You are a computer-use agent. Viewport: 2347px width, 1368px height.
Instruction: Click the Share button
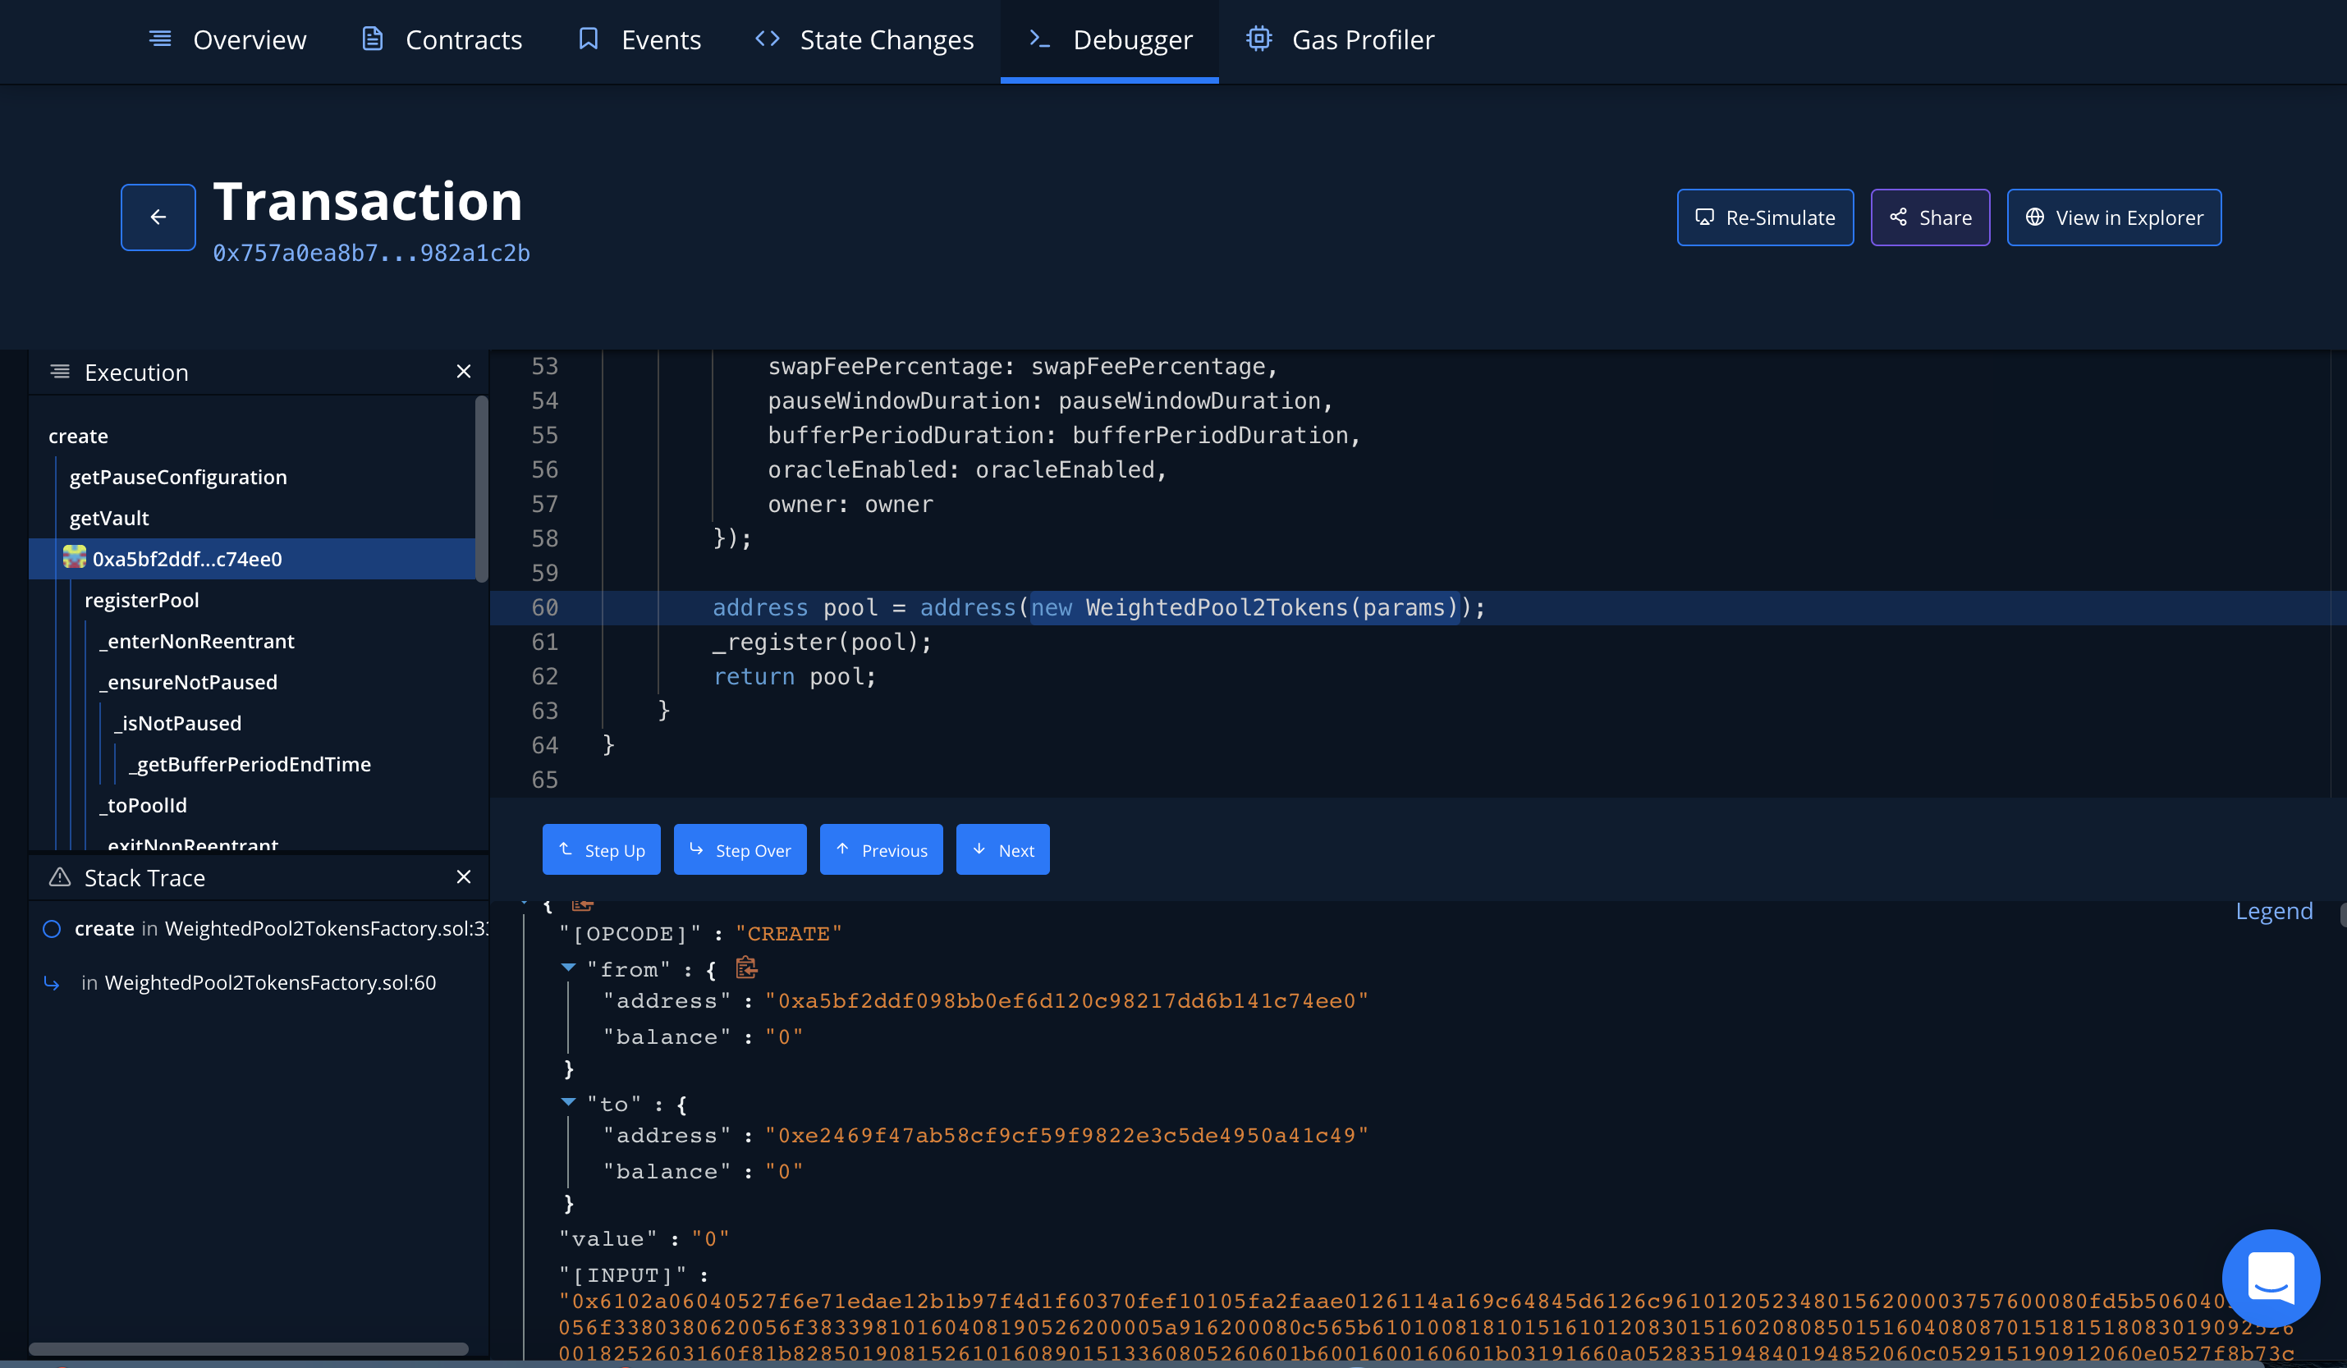(x=1930, y=217)
